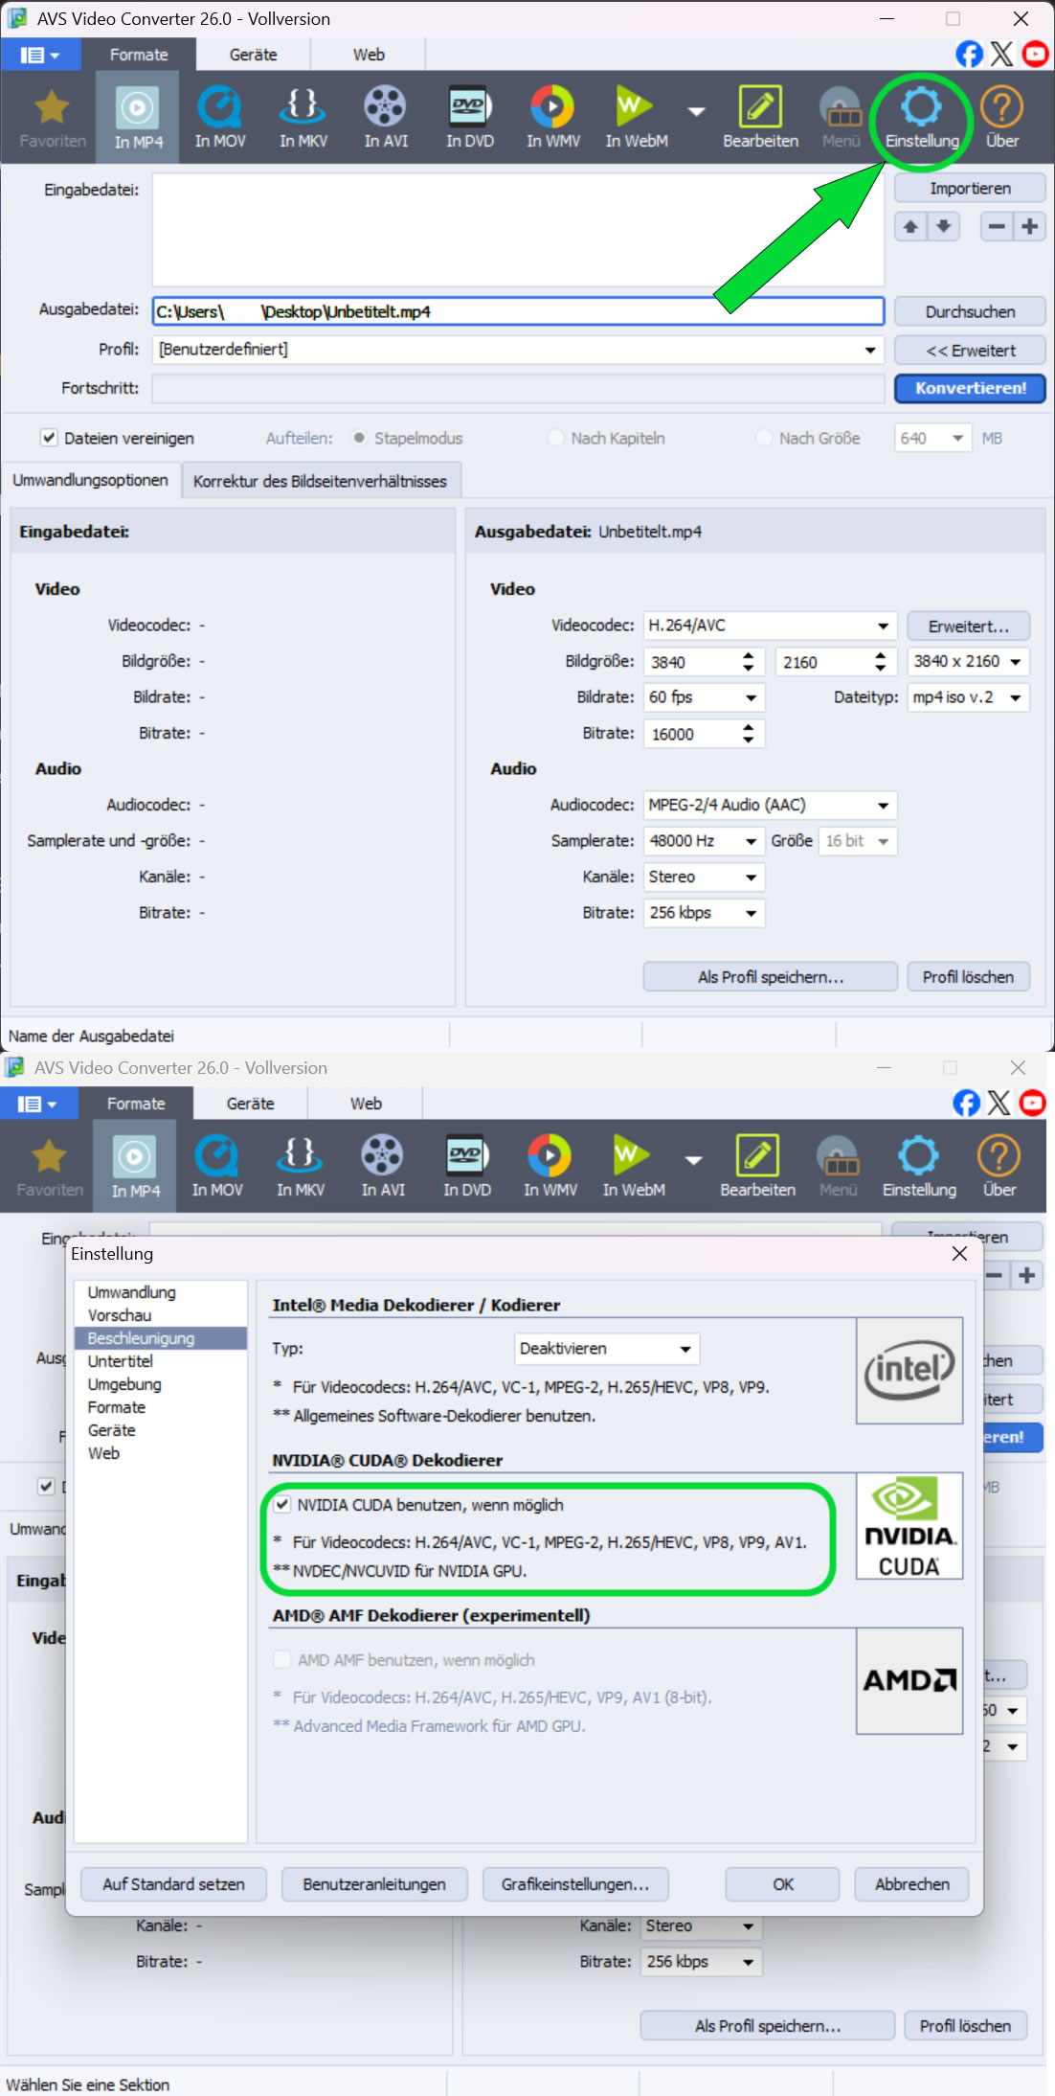Viewport: 1055px width, 2096px height.
Task: Pick In MKV format in the top window
Action: [x=303, y=118]
